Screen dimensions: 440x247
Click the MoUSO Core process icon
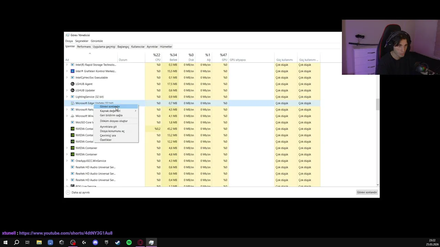tap(72, 122)
